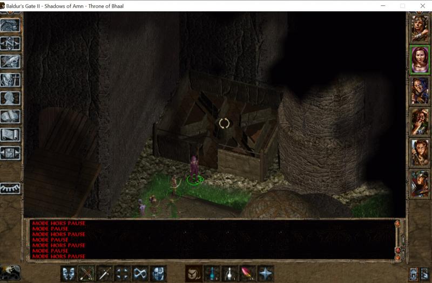This screenshot has height=283, width=432.
Task: Open the area Map with compass icon
Action: (10, 44)
